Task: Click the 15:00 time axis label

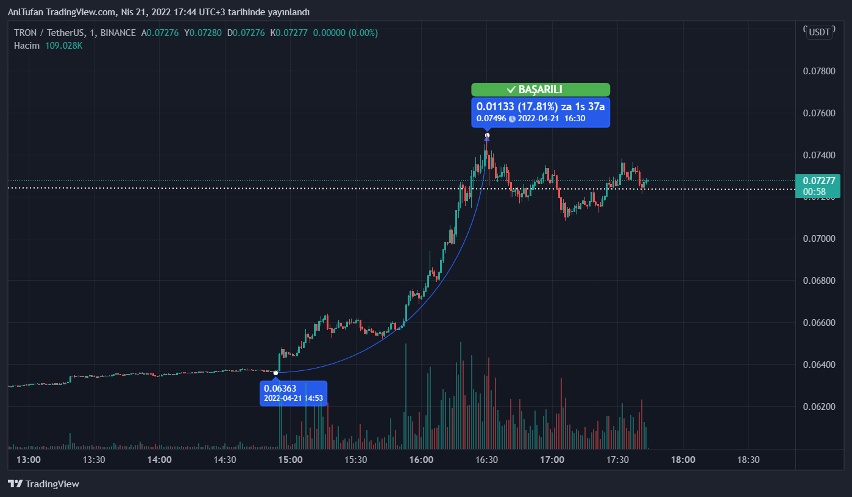Action: tap(290, 460)
